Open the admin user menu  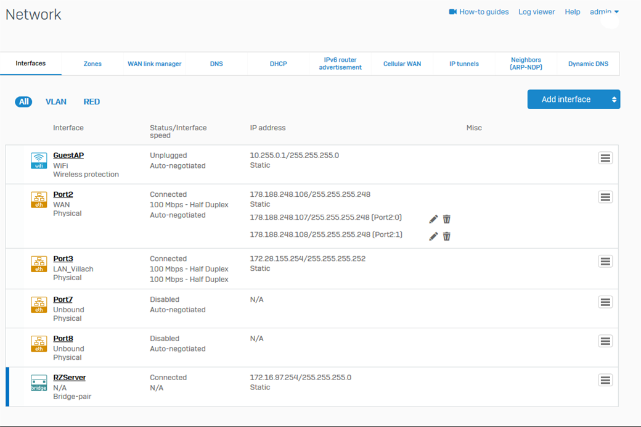click(604, 12)
